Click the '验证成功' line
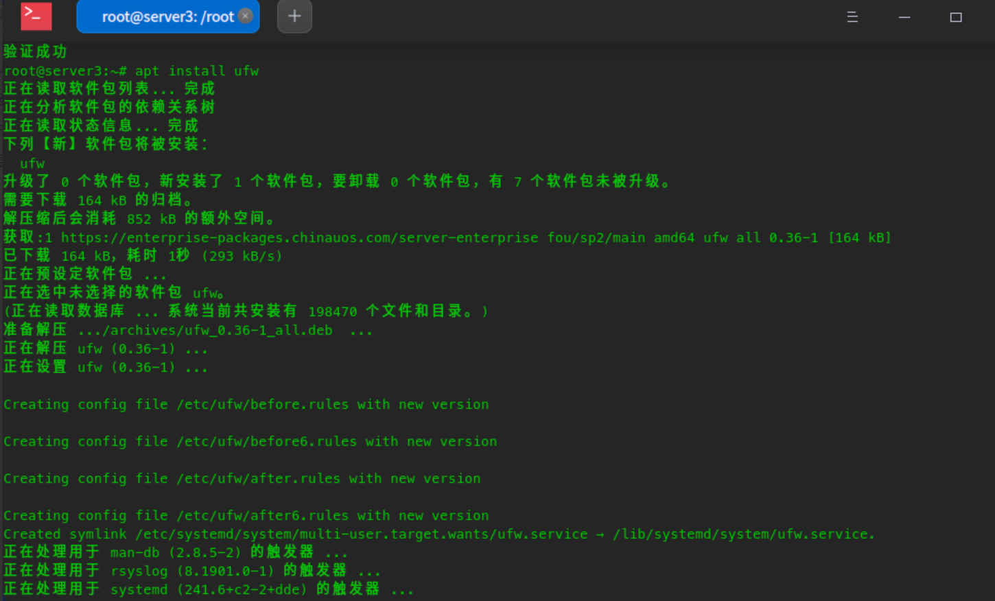This screenshot has width=995, height=601. (x=35, y=51)
